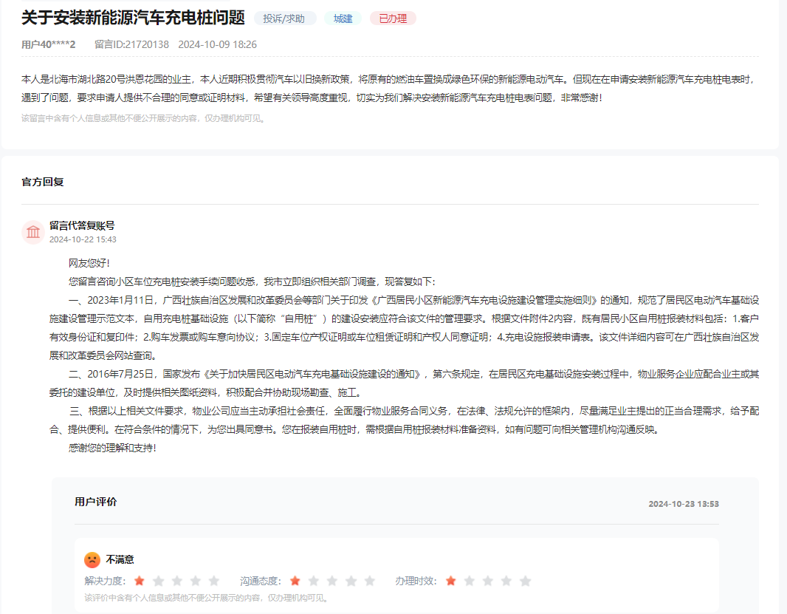Click the first red star for 沟通态度
This screenshot has height=614, width=787.
(x=297, y=581)
